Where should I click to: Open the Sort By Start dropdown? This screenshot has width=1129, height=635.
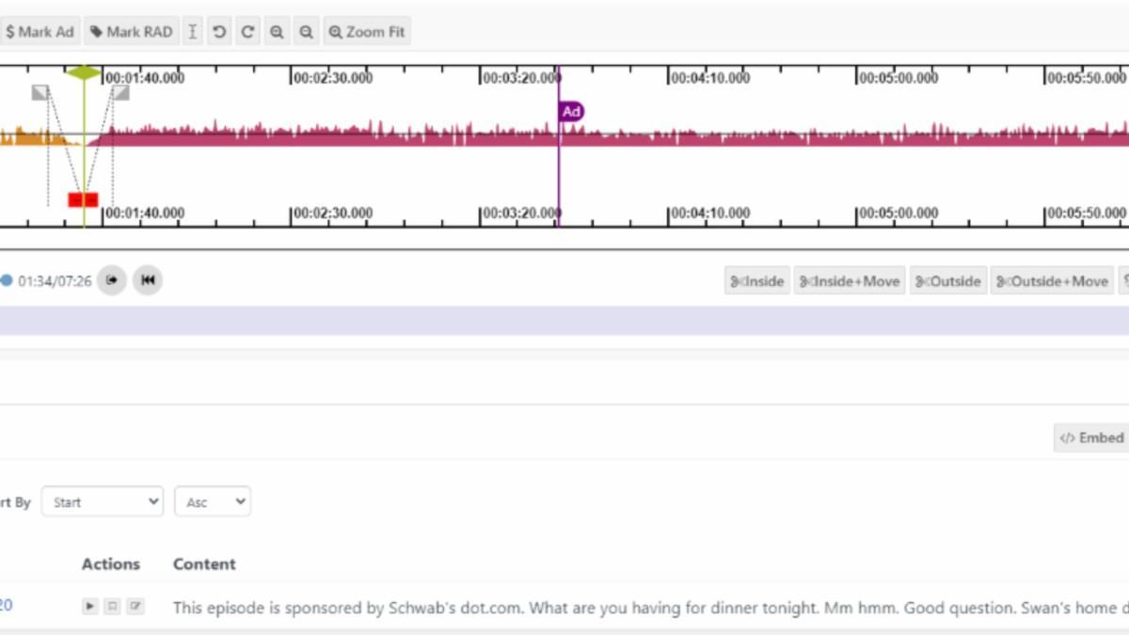103,501
